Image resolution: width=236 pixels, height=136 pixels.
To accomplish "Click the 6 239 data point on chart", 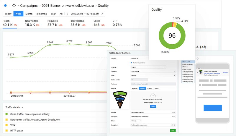I will 31,56.
